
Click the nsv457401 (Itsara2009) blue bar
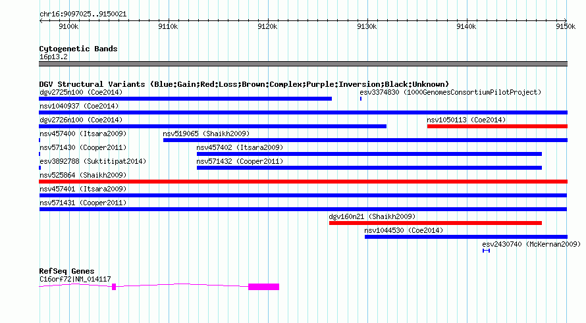[303, 195]
